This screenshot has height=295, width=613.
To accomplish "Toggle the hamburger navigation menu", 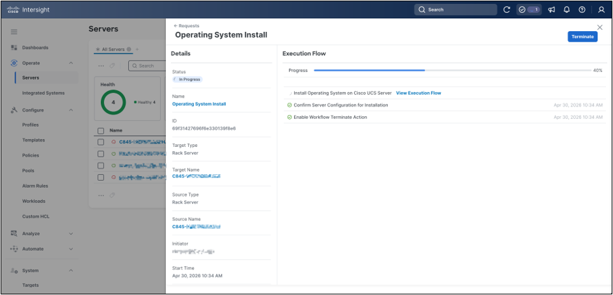I will click(x=14, y=32).
